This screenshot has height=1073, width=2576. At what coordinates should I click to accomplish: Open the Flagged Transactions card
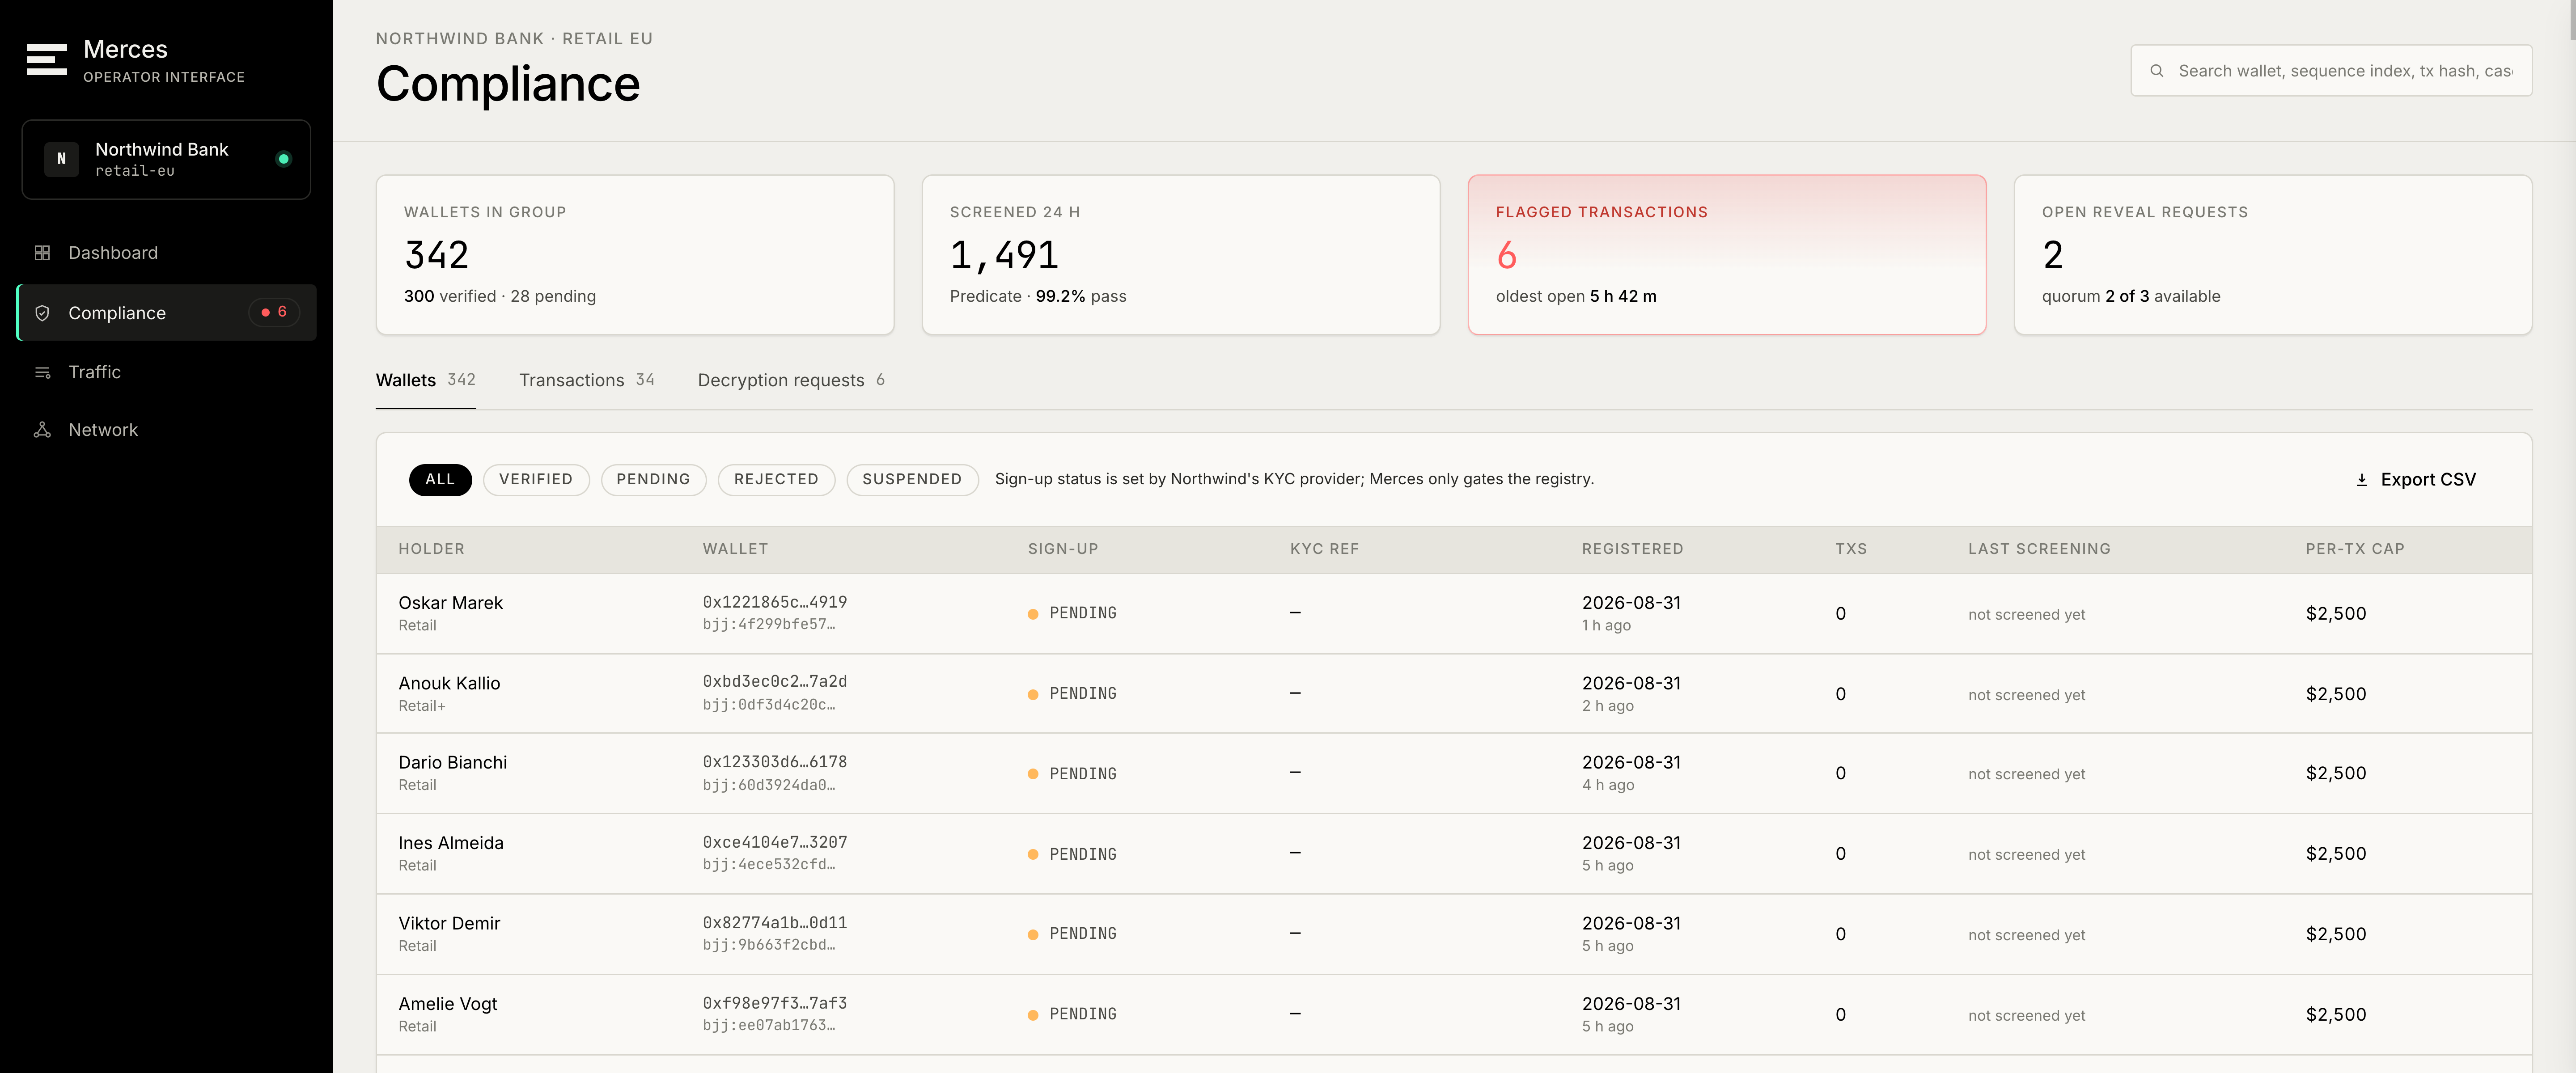pos(1727,255)
